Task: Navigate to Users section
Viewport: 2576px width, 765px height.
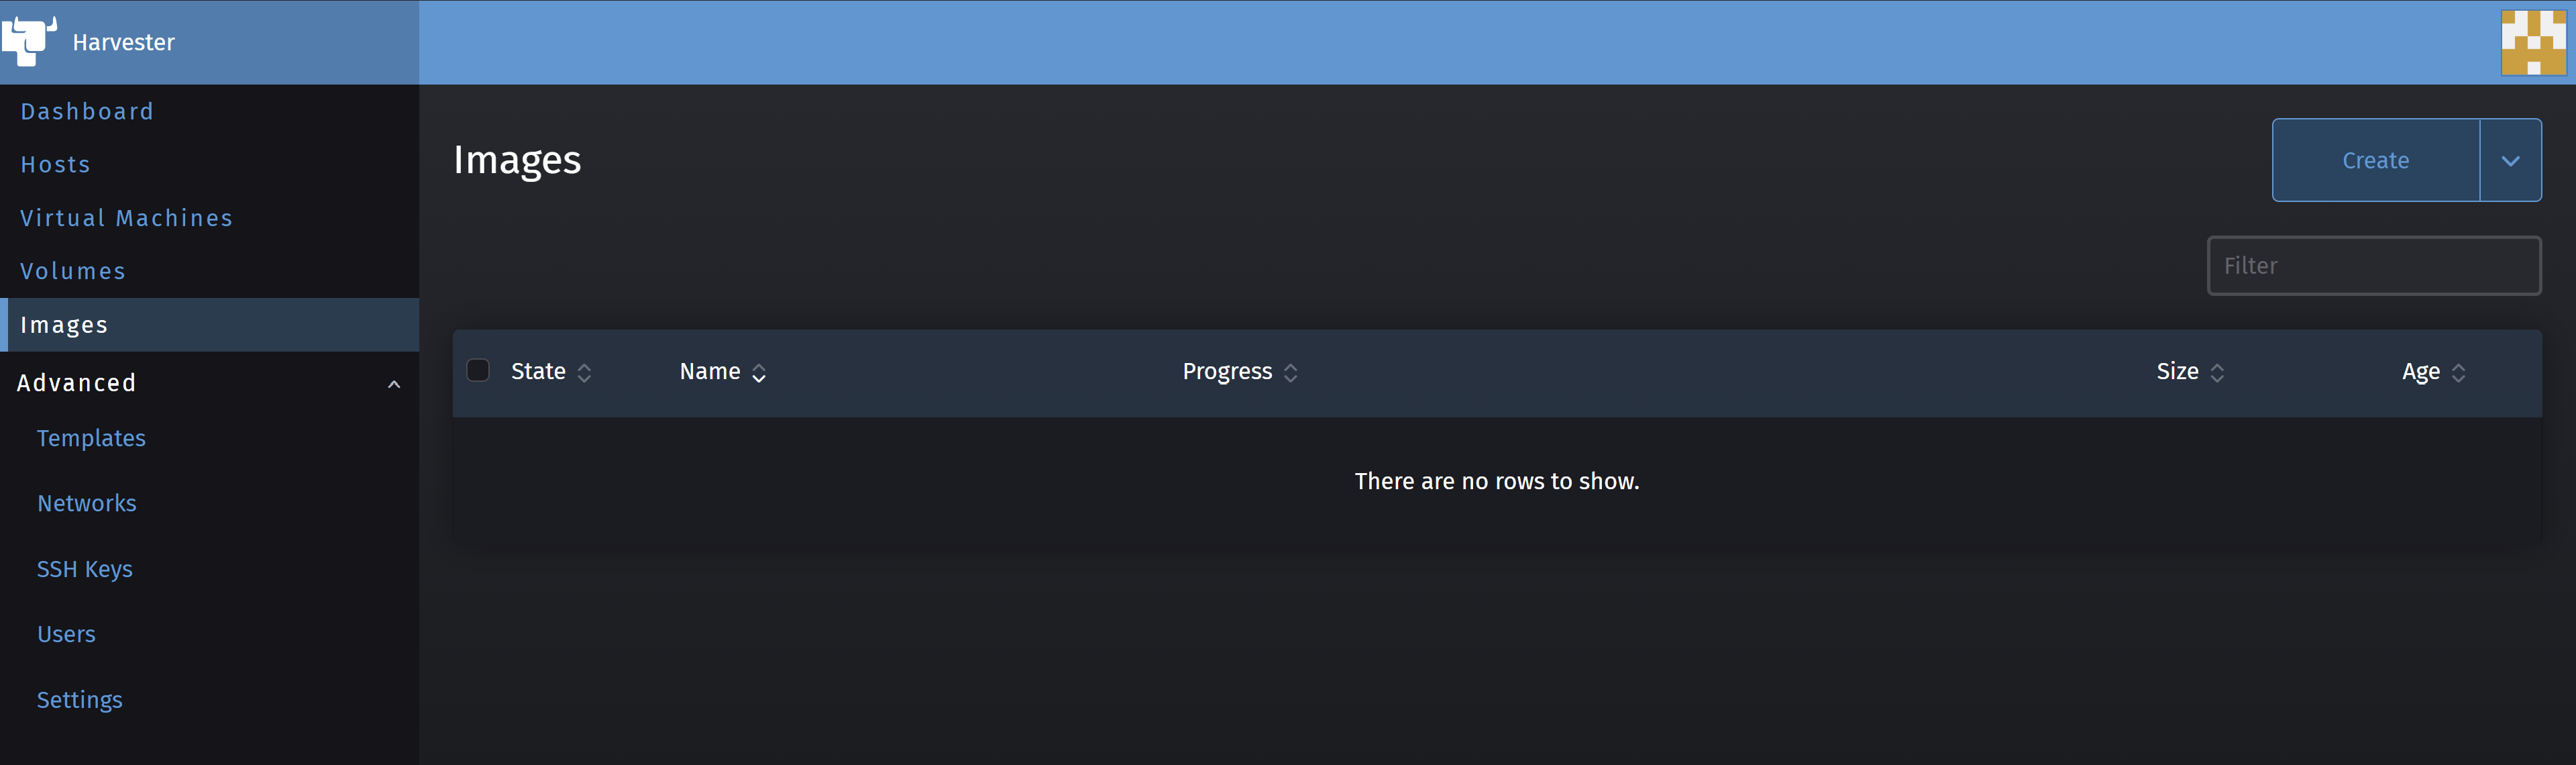Action: point(67,633)
